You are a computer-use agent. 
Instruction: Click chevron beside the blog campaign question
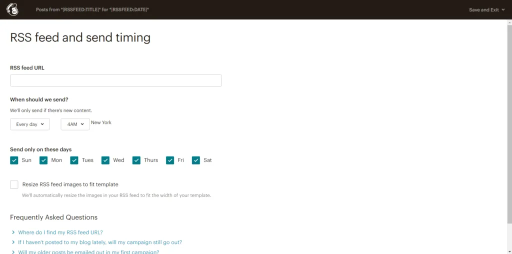[x=12, y=242]
